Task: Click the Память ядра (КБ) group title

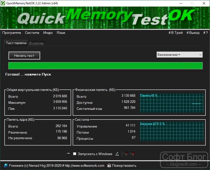Action: (x=20, y=119)
